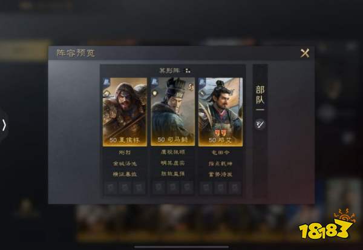Select the 部队一 troop tab
This screenshot has width=363, height=250.
[x=260, y=98]
